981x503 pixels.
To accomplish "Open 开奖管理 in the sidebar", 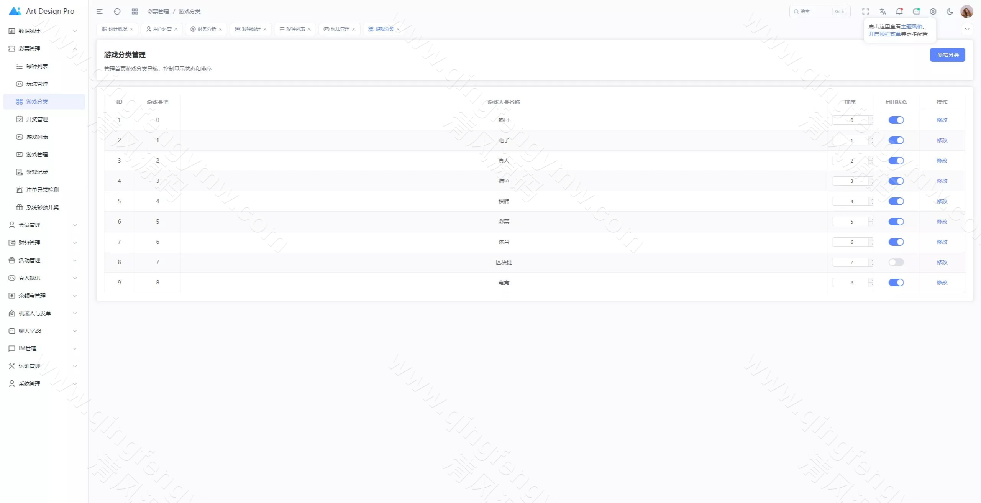I will tap(37, 119).
